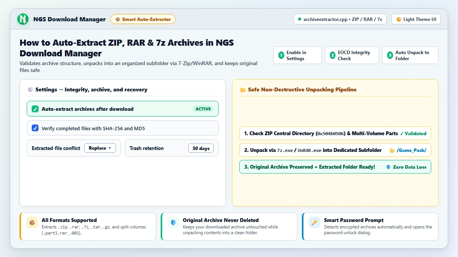Click the folder icon next to /Game_Pack/
458x257 pixels.
pos(392,150)
